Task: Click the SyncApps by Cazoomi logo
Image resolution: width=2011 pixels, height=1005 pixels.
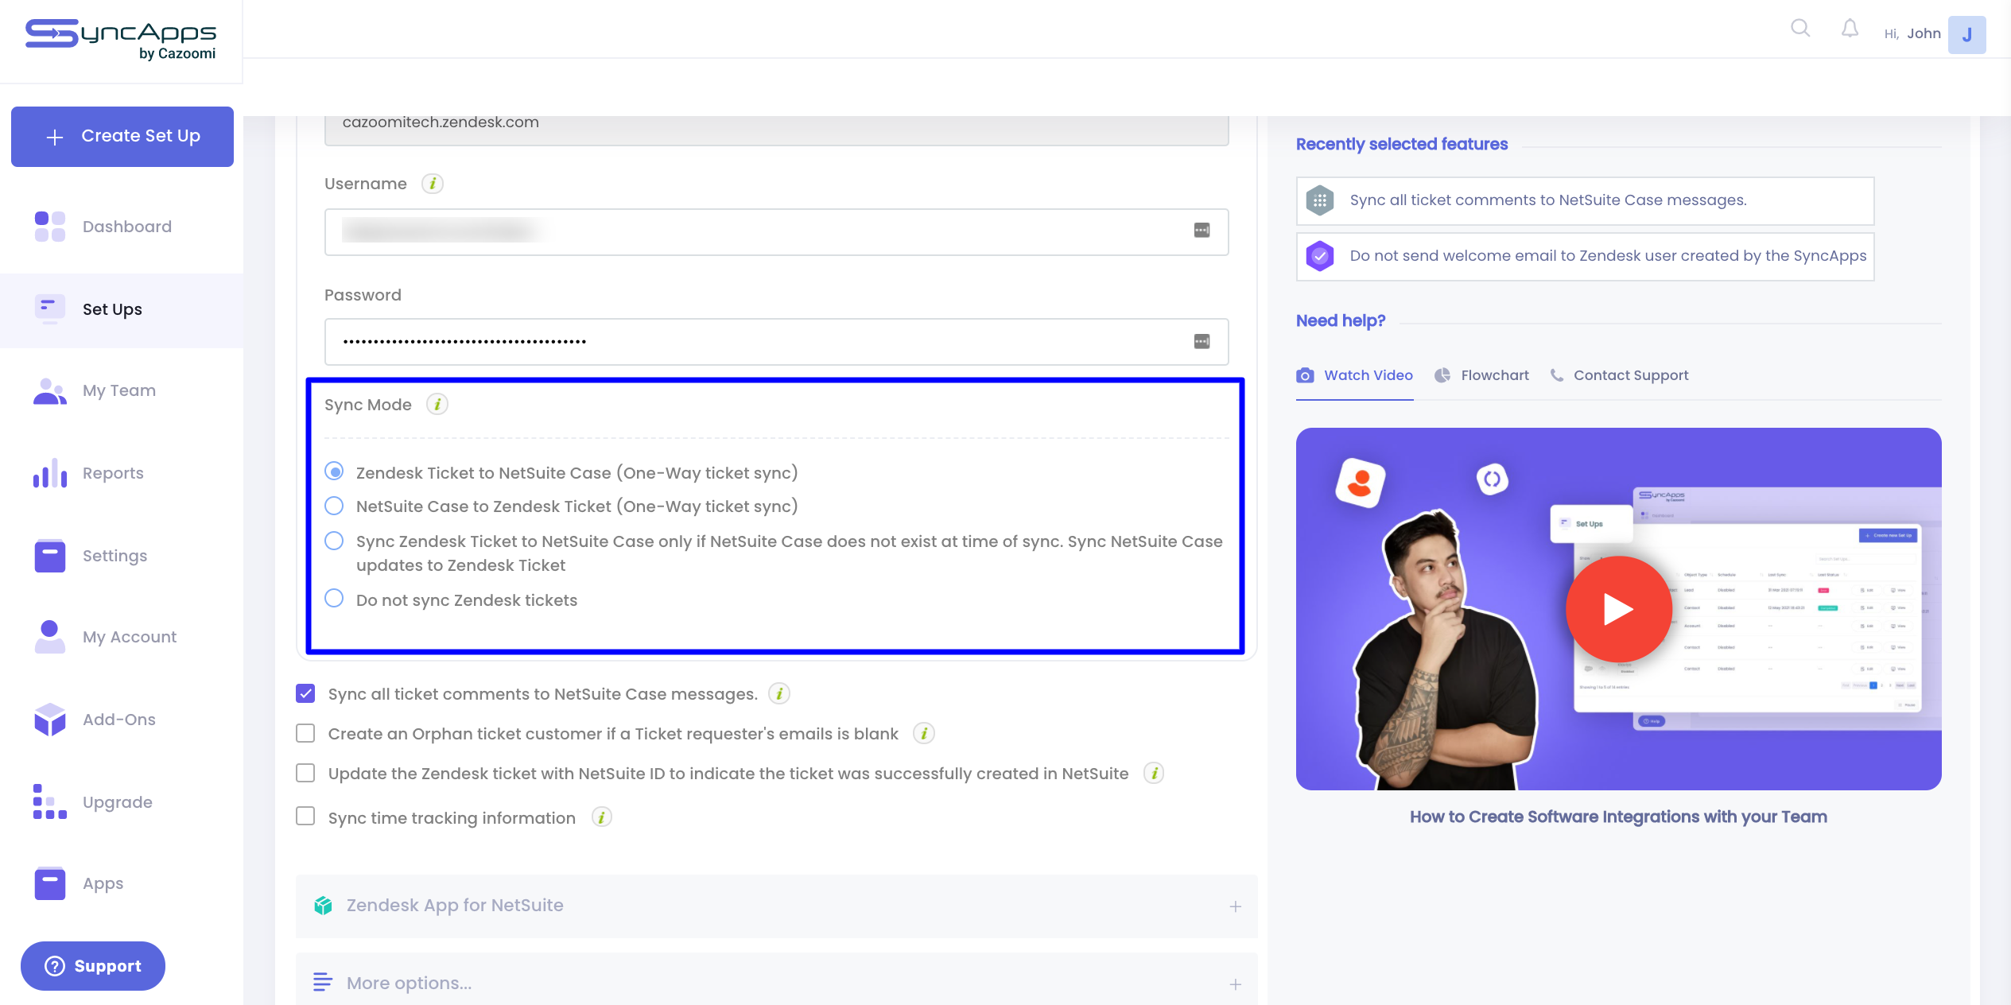Action: click(121, 40)
